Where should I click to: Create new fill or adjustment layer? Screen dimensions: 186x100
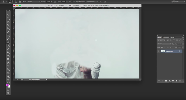click(x=170, y=81)
